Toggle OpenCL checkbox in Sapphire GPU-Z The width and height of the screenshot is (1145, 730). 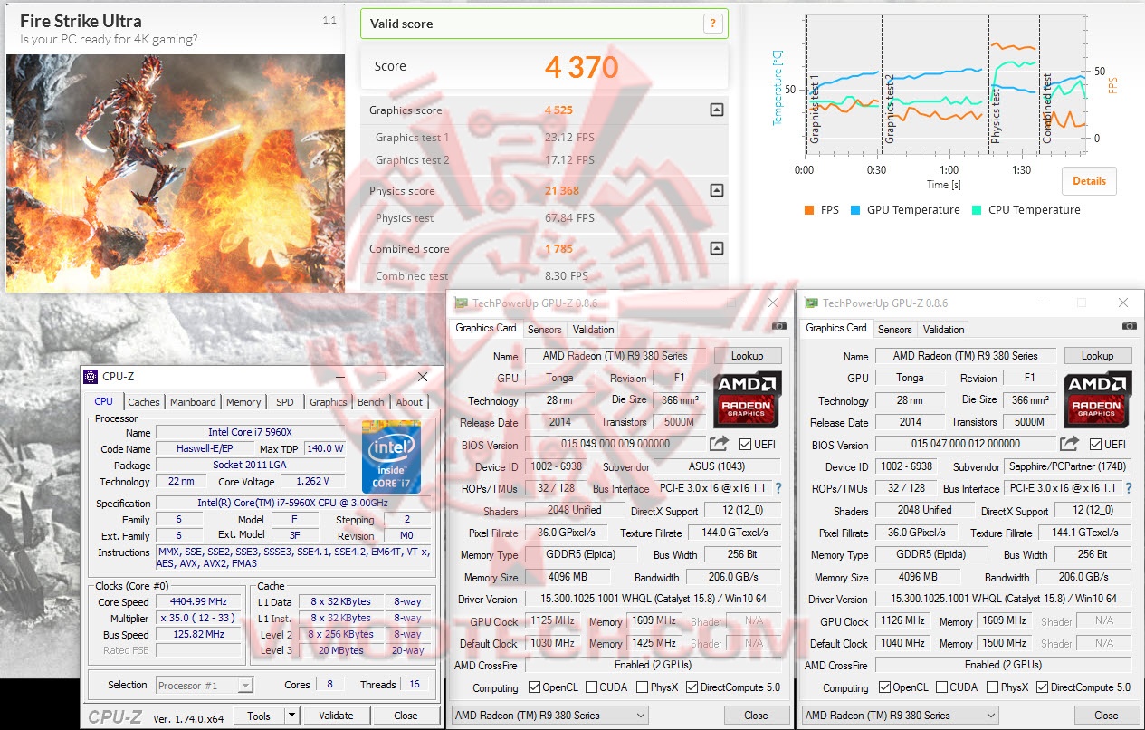pyautogui.click(x=884, y=687)
